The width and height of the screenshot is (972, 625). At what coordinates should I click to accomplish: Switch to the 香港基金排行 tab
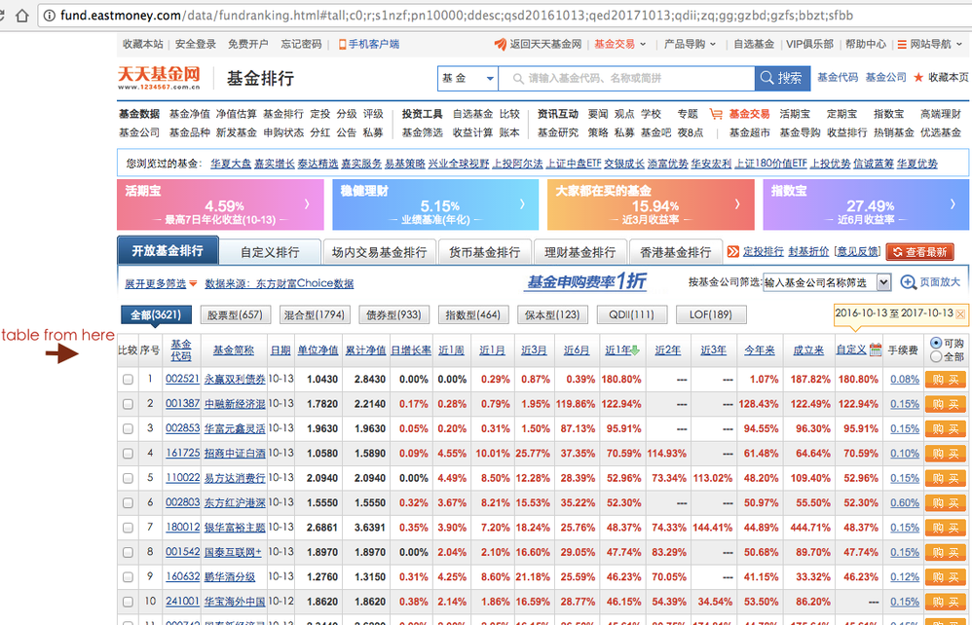tap(675, 252)
